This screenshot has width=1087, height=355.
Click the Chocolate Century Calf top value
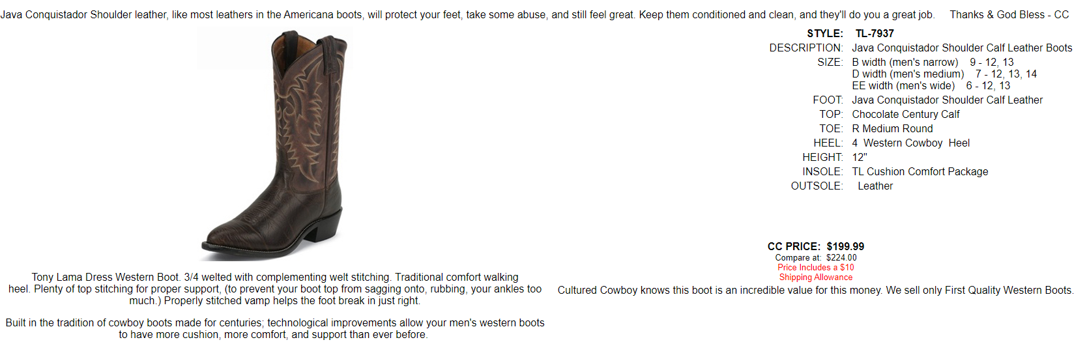906,115
